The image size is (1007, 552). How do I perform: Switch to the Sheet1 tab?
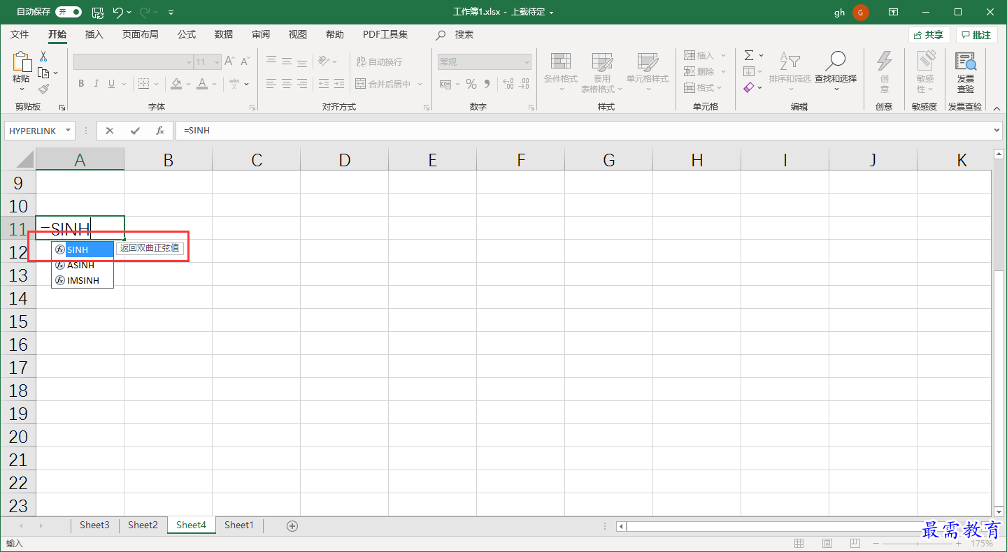point(238,525)
